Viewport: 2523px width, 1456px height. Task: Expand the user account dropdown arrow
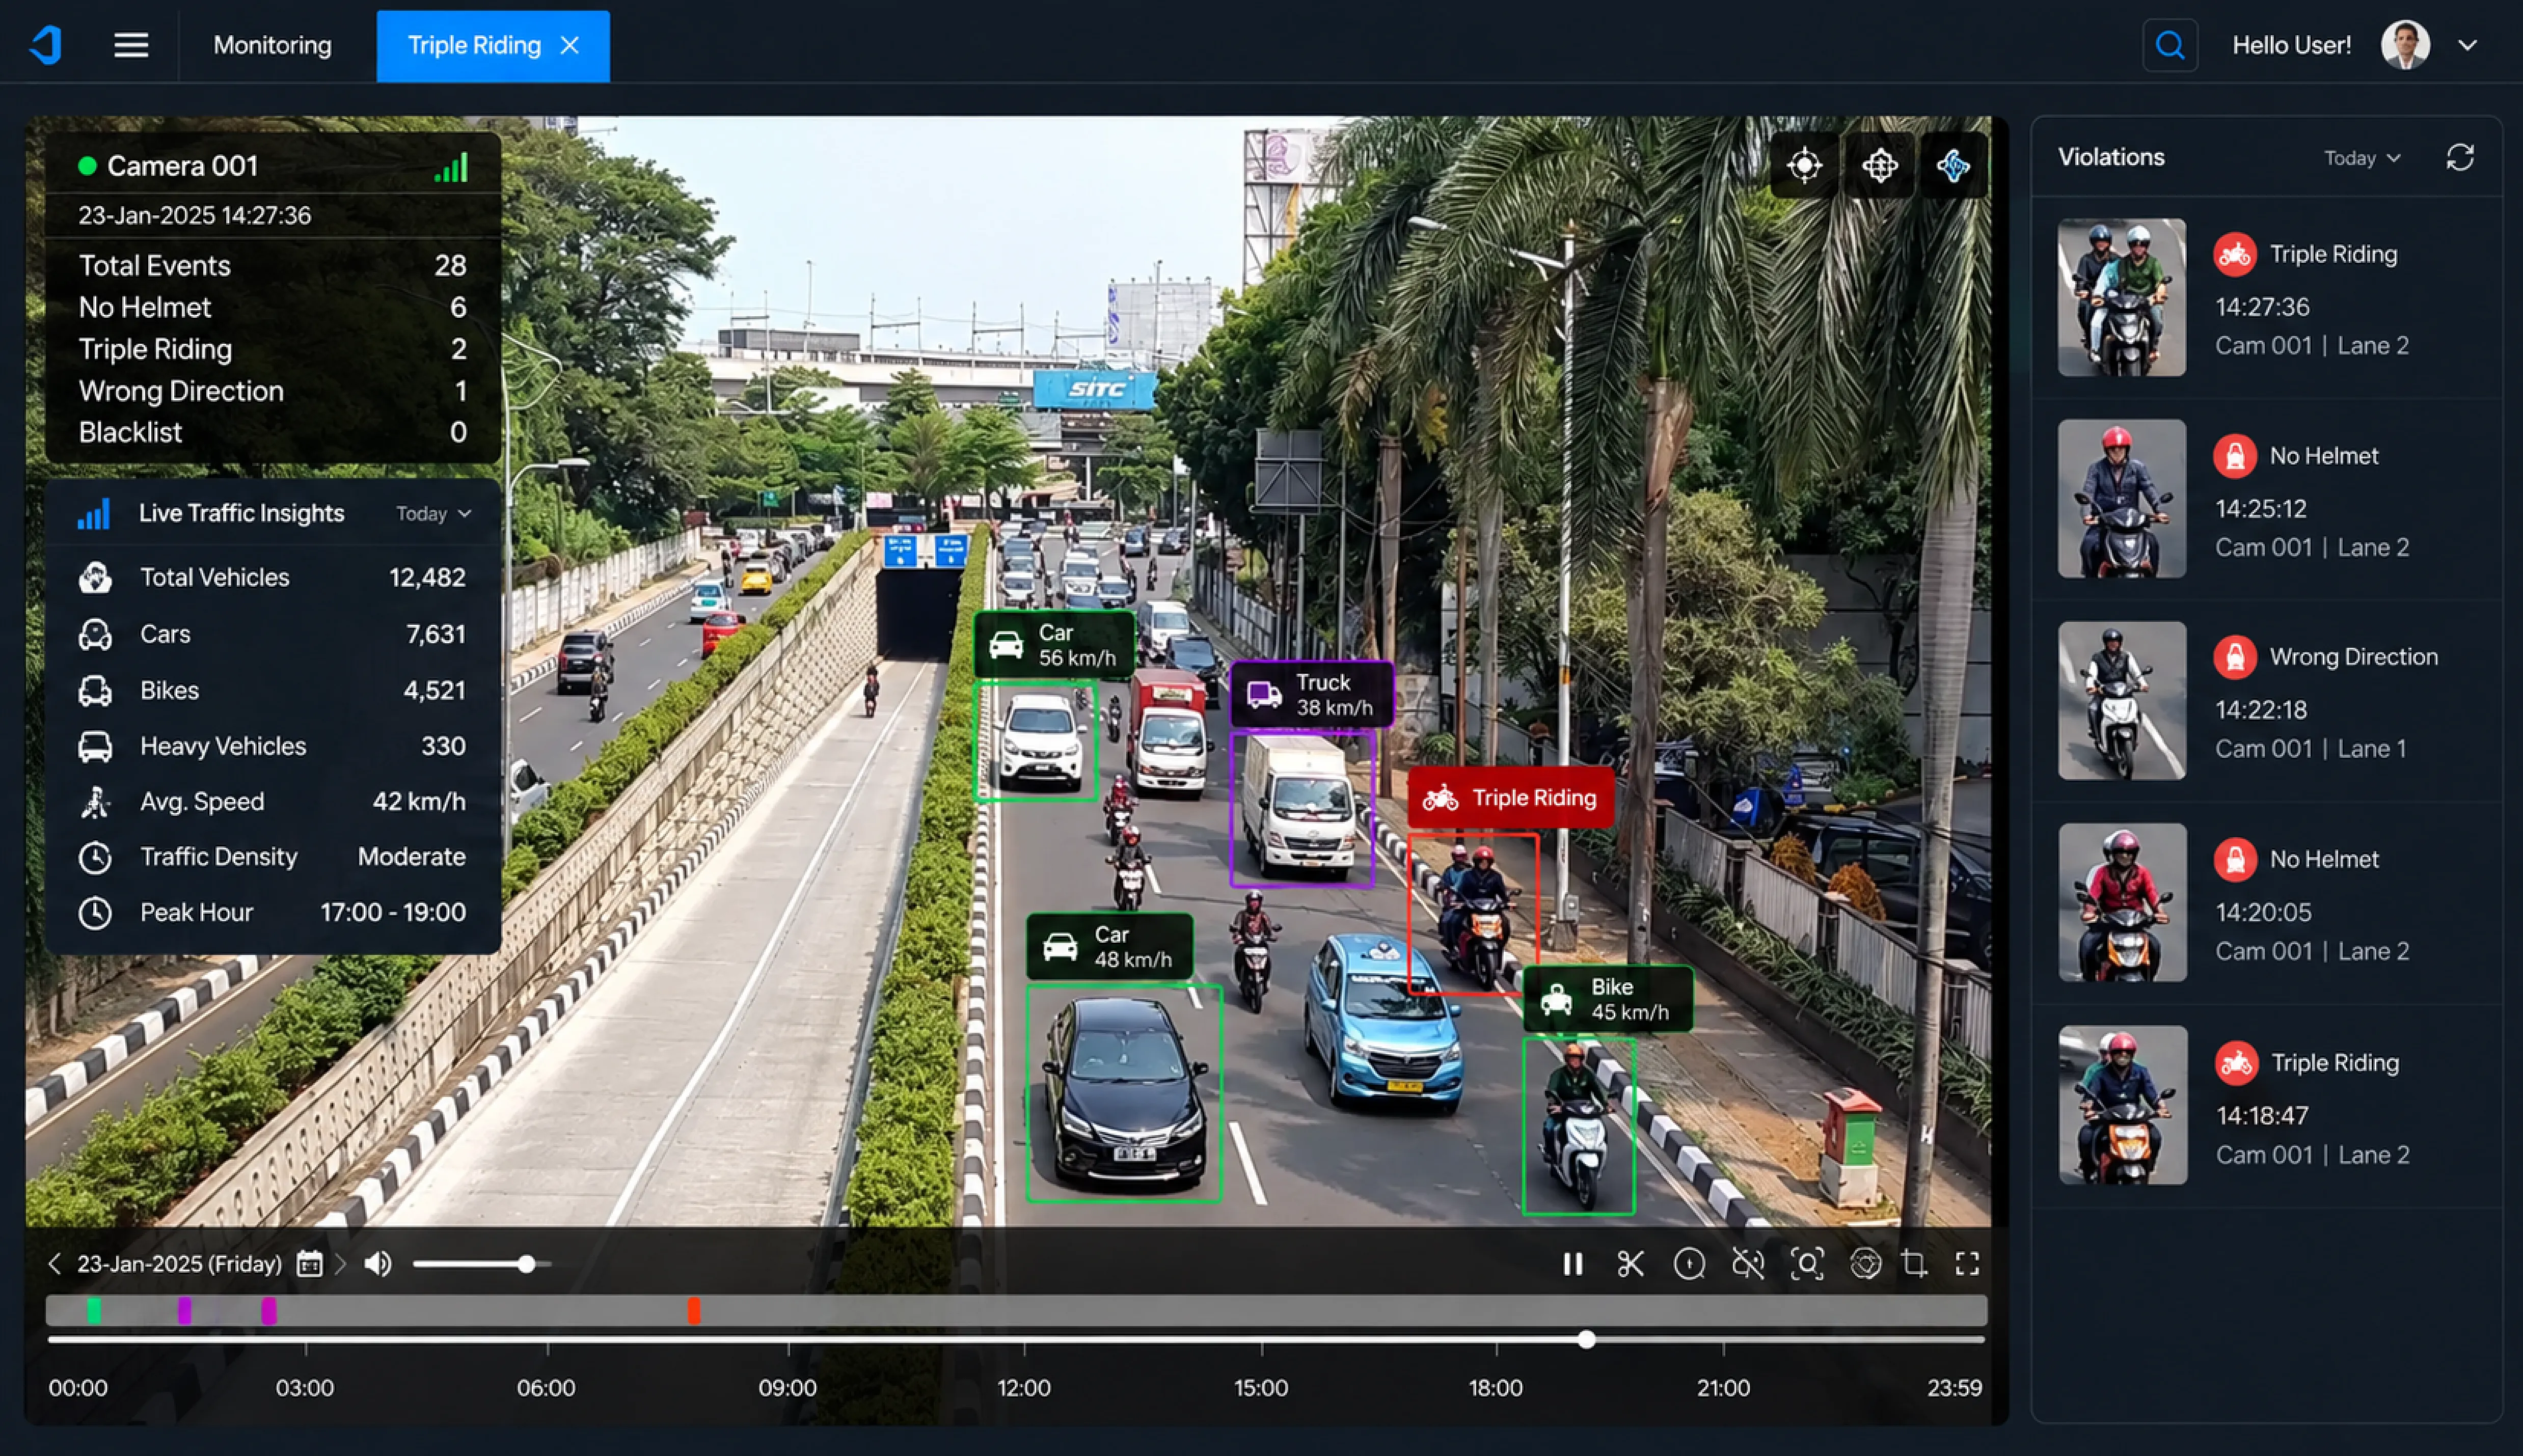(2467, 45)
